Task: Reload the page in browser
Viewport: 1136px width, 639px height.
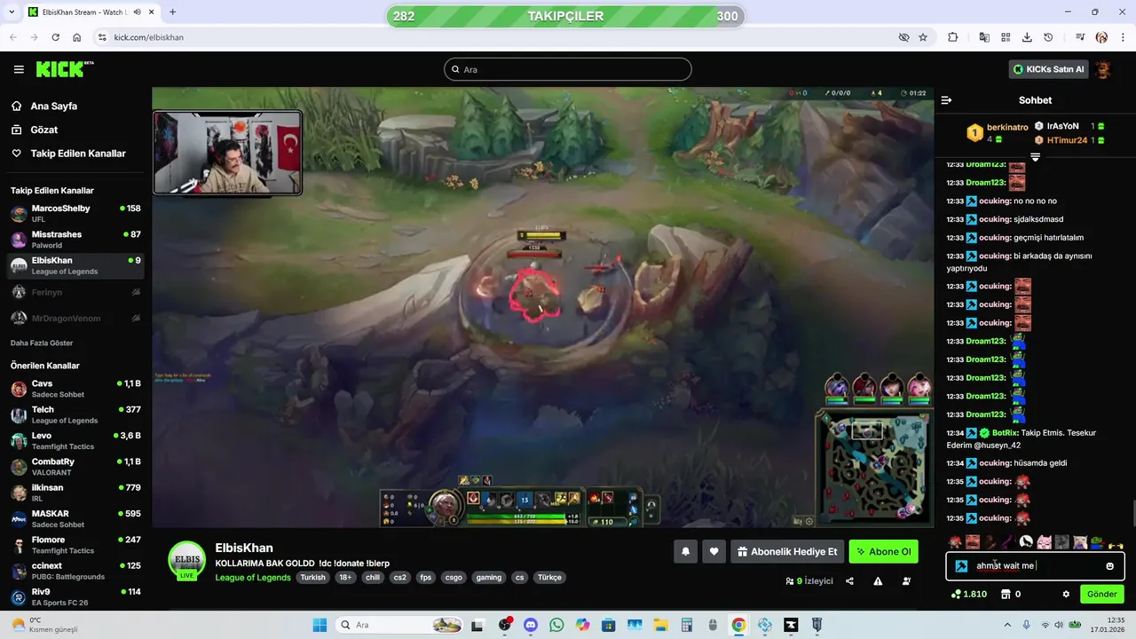Action: (x=55, y=37)
